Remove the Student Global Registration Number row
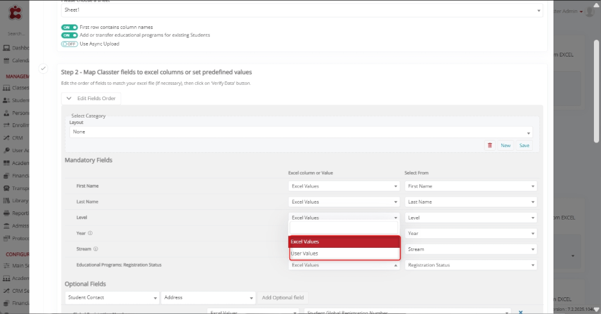The image size is (601, 314). coord(520,312)
